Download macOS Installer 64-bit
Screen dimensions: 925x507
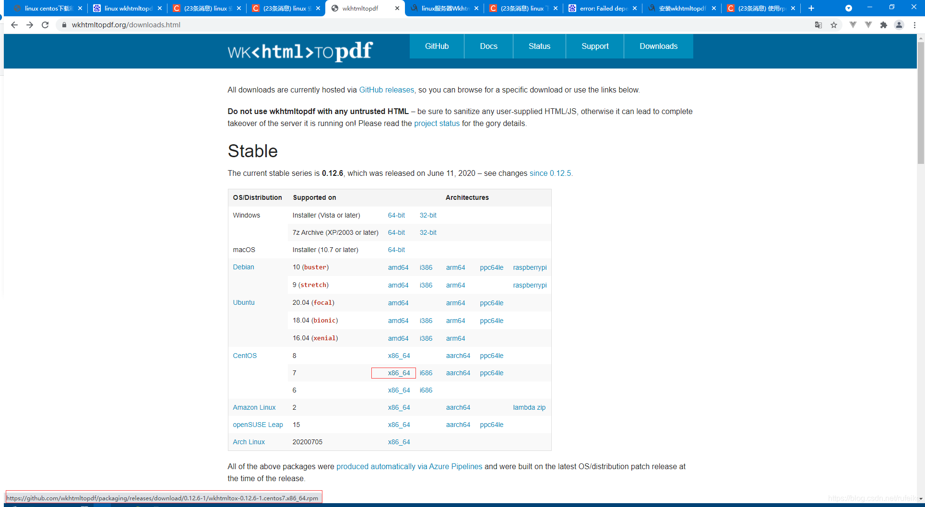coord(396,250)
